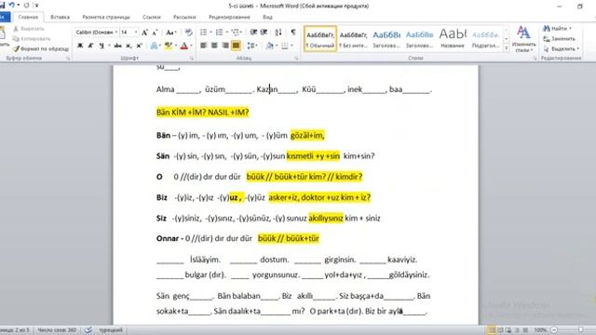Open the Aa change case menu
596x335 pixels.
[170, 33]
